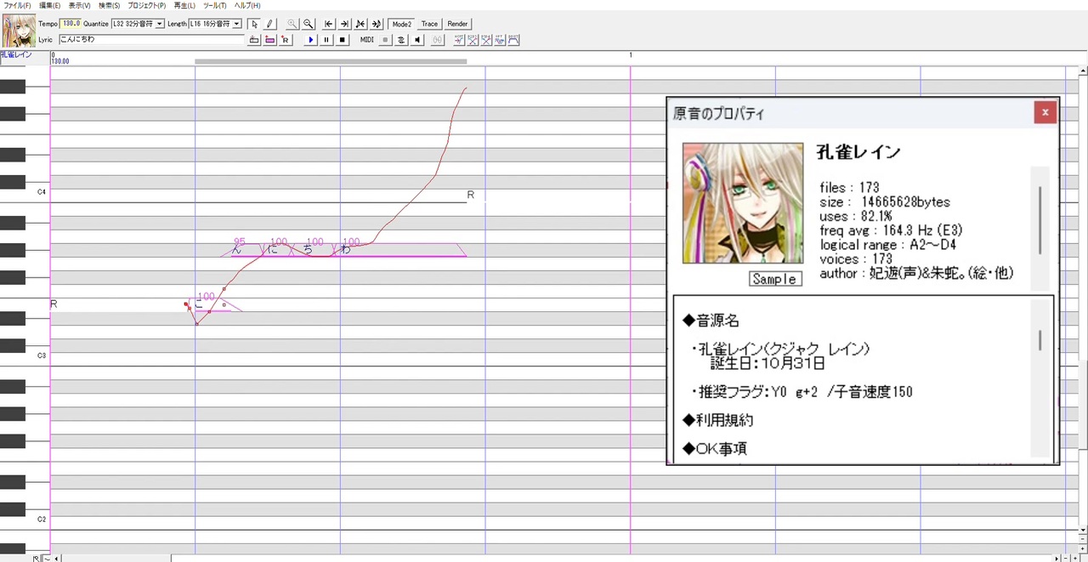Click the vibrato wave icon

[500, 40]
